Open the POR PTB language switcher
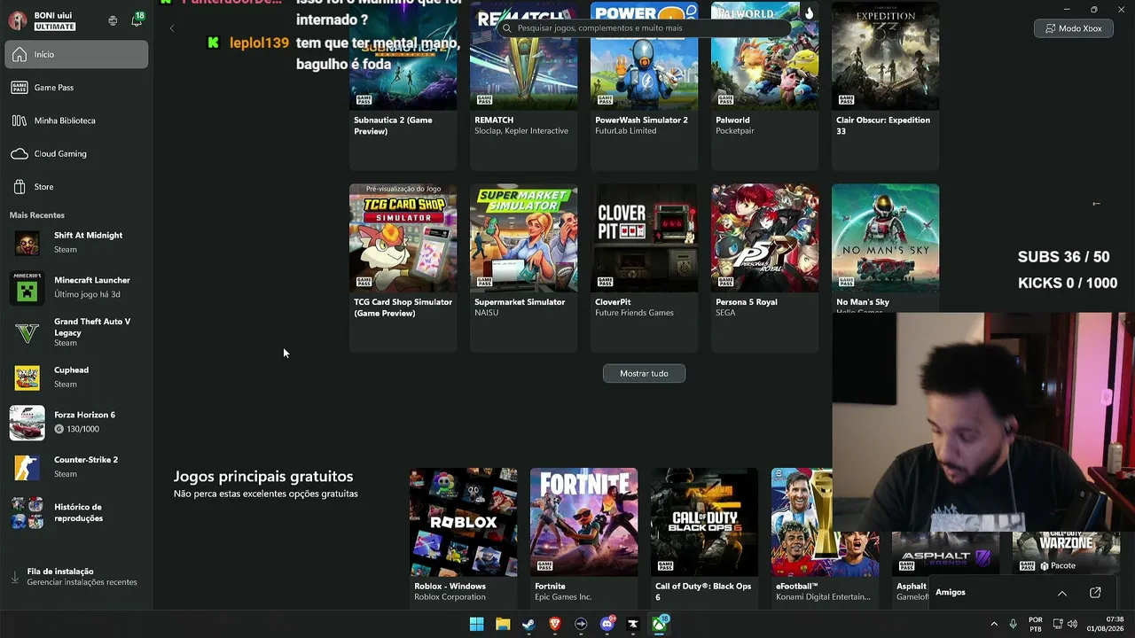Image resolution: width=1135 pixels, height=638 pixels. 1036,624
